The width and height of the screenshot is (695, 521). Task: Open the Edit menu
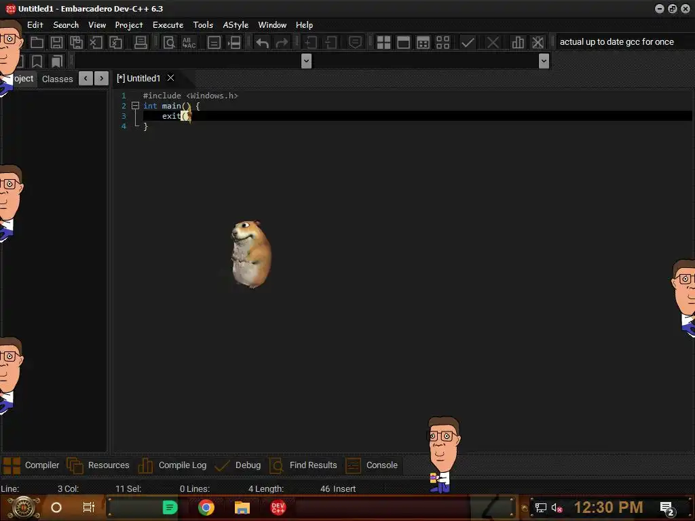[x=35, y=25]
